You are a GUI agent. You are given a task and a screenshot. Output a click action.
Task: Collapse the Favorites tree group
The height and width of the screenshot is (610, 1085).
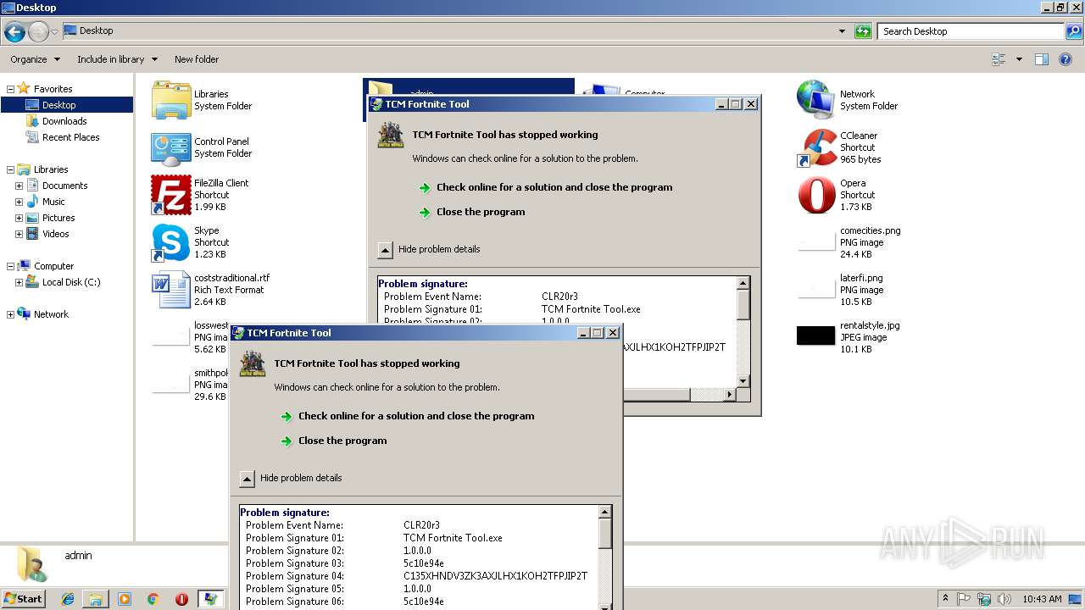10,89
